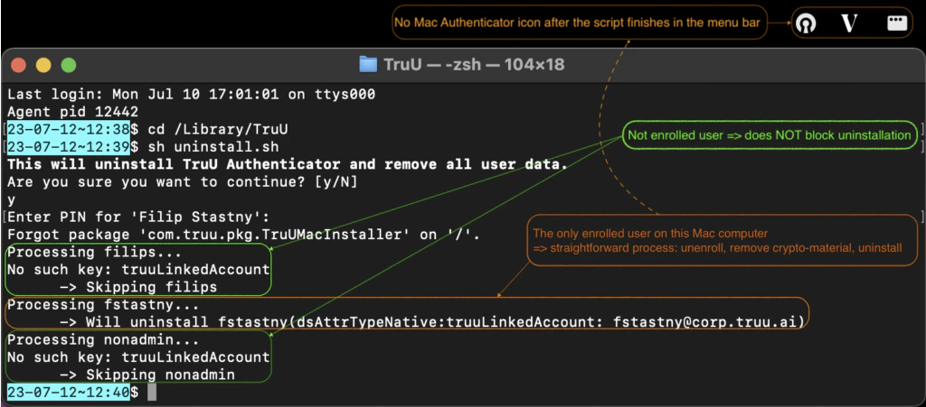Click the '23-07-12~12:39' prompt timestamp
Viewport: 926px width, 407px height.
pyautogui.click(x=69, y=147)
